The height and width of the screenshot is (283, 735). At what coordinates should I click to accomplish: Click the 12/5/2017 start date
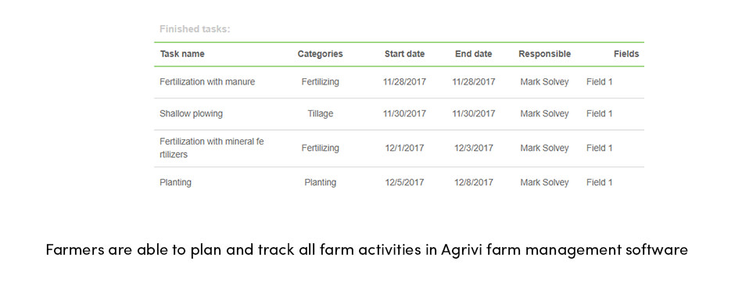(x=404, y=182)
